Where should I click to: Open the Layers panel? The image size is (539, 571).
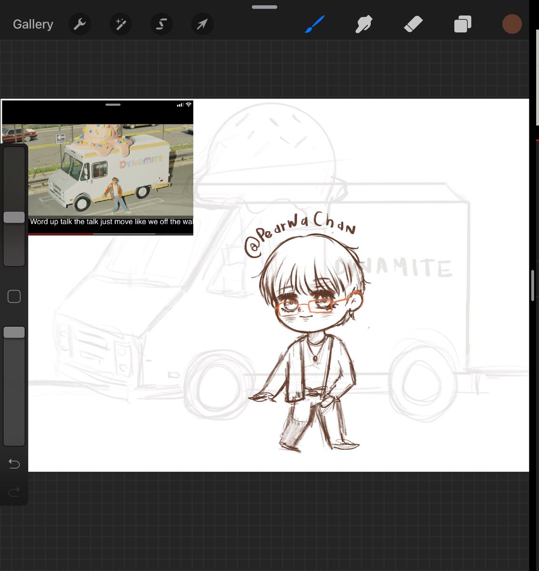point(462,24)
